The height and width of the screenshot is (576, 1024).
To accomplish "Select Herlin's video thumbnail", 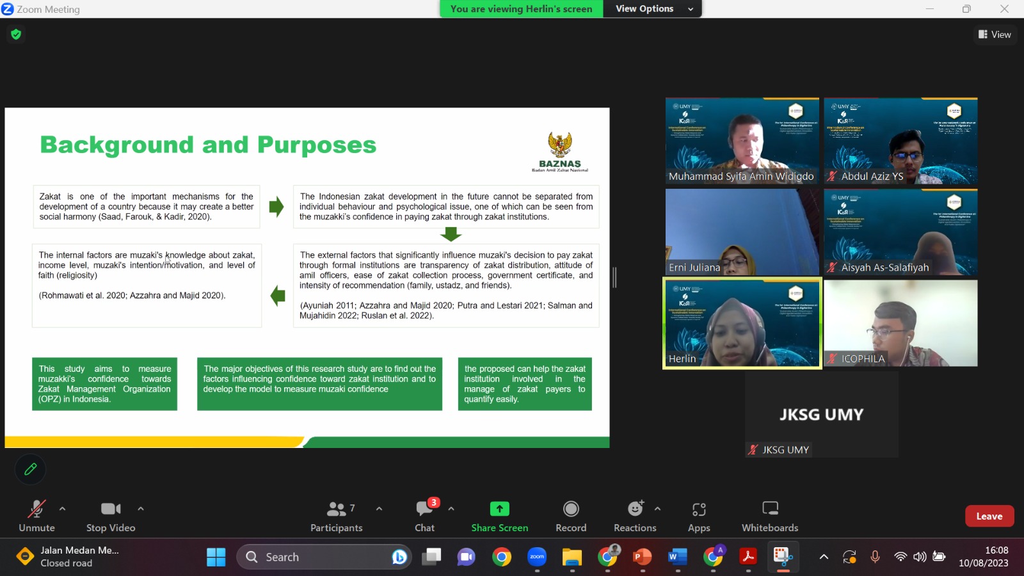I will (742, 323).
